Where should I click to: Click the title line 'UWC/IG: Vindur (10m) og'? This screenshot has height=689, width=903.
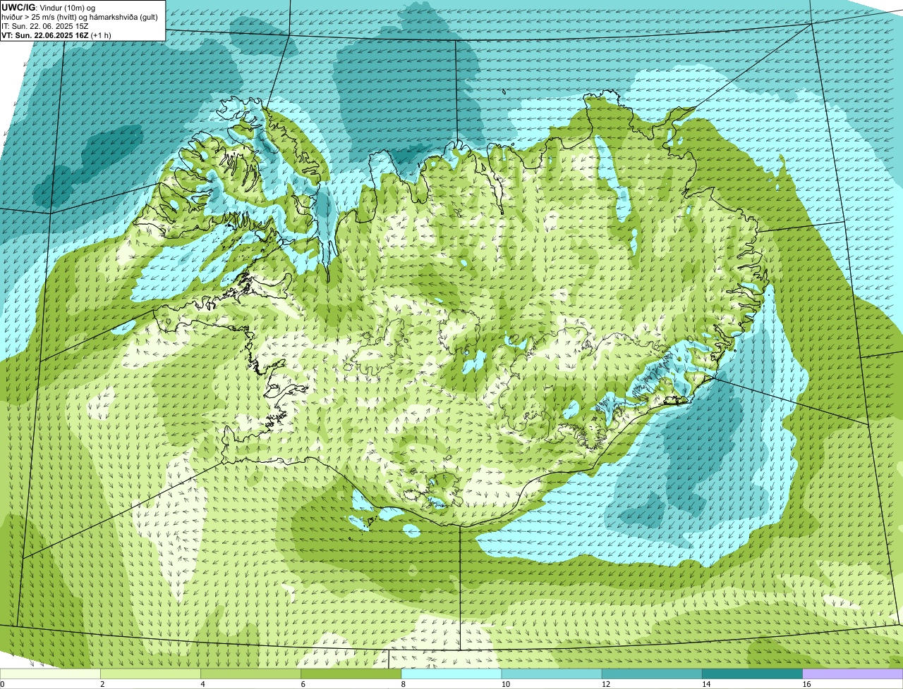(49, 7)
